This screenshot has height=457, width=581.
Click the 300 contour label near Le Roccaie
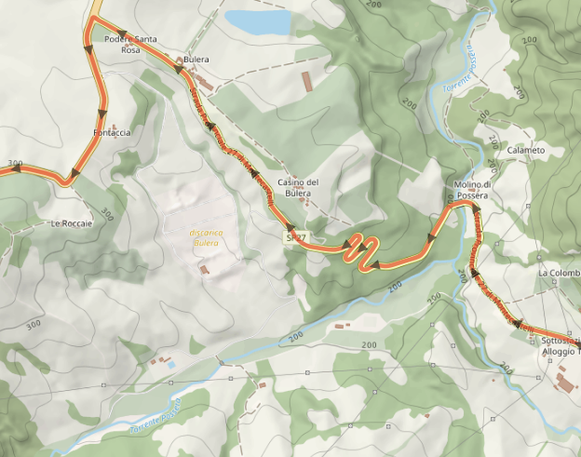click(x=107, y=214)
